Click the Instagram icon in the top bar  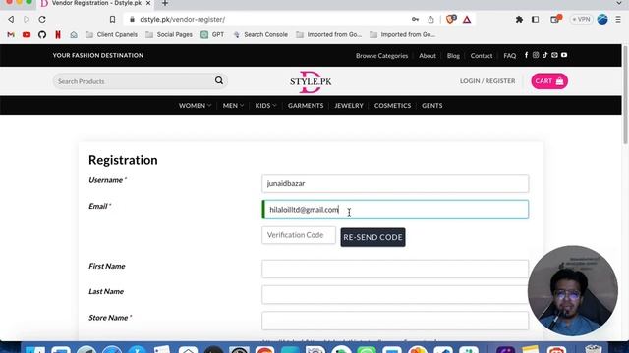536,55
